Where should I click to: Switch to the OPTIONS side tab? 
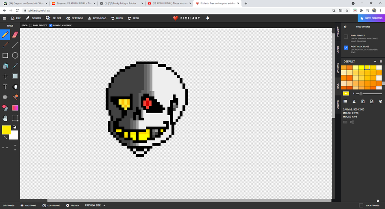pos(338,68)
